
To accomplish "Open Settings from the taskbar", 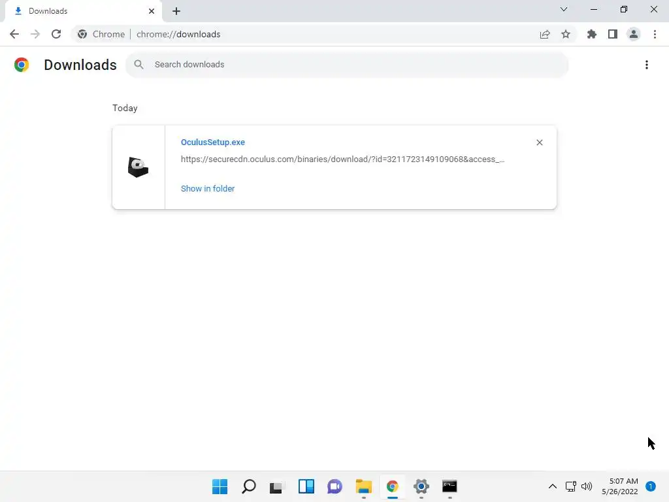I will point(421,486).
